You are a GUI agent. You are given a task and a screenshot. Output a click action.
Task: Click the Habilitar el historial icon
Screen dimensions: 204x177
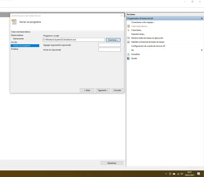128,42
